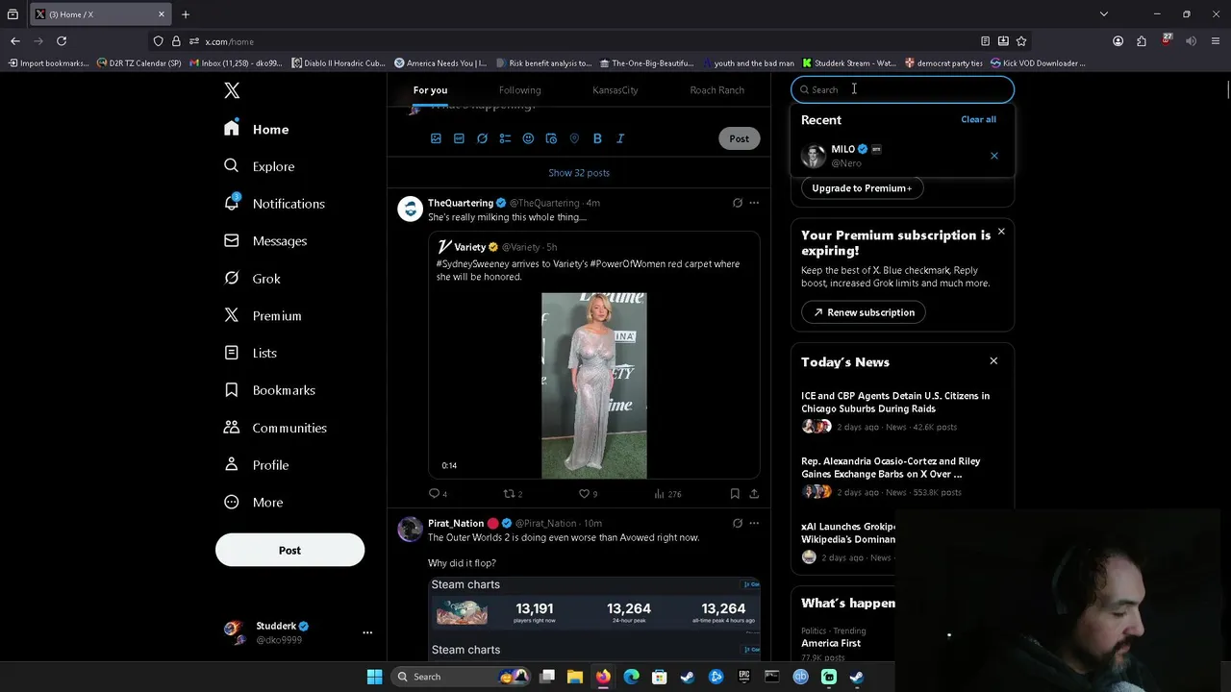Open Bookmarks in the sidebar

tap(269, 390)
